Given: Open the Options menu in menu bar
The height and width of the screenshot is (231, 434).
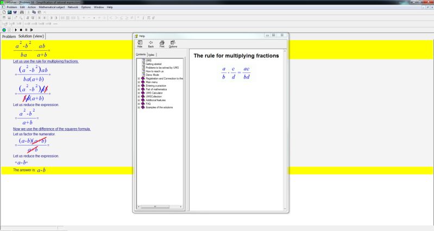Looking at the screenshot, I should 86,7.
